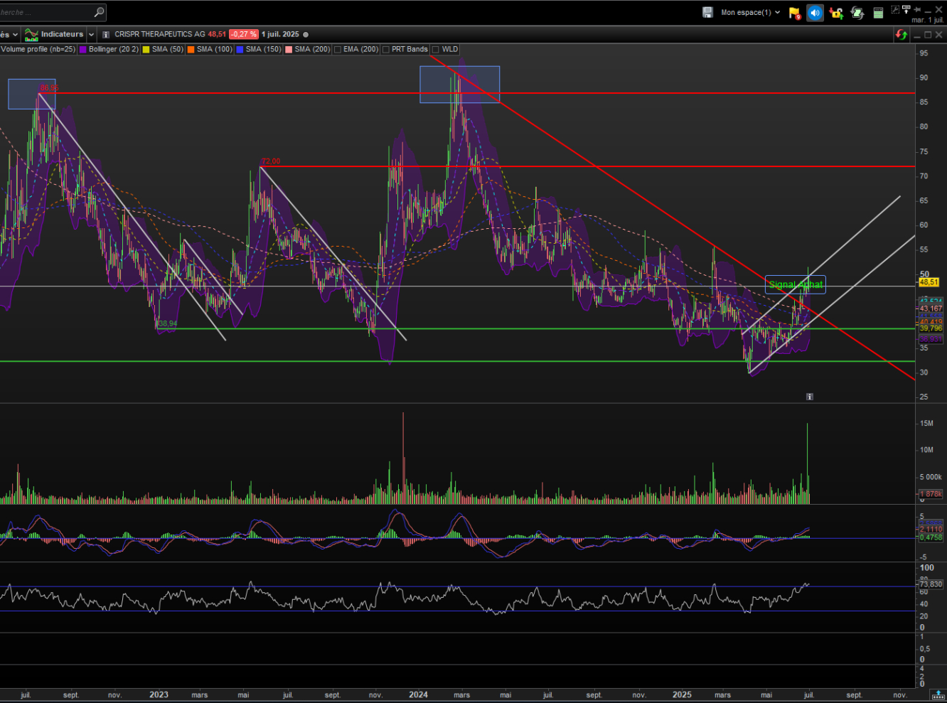Toggle the blue sound speaker icon
Image resolution: width=947 pixels, height=703 pixels.
815,13
